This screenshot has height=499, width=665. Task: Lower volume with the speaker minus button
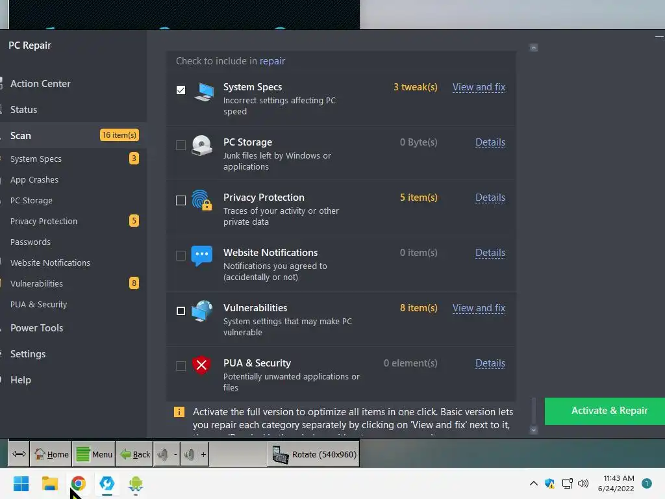coord(167,454)
